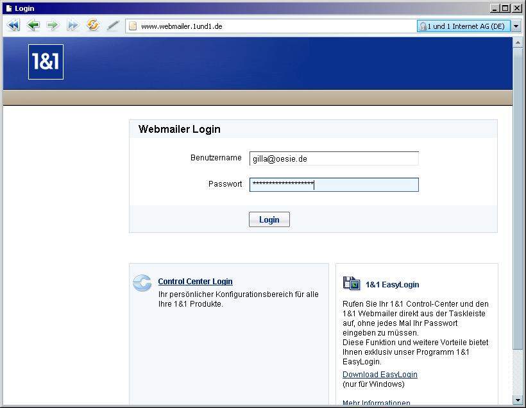The image size is (526, 408).
Task: Follow the Download EasyLogin link
Action: pos(380,375)
